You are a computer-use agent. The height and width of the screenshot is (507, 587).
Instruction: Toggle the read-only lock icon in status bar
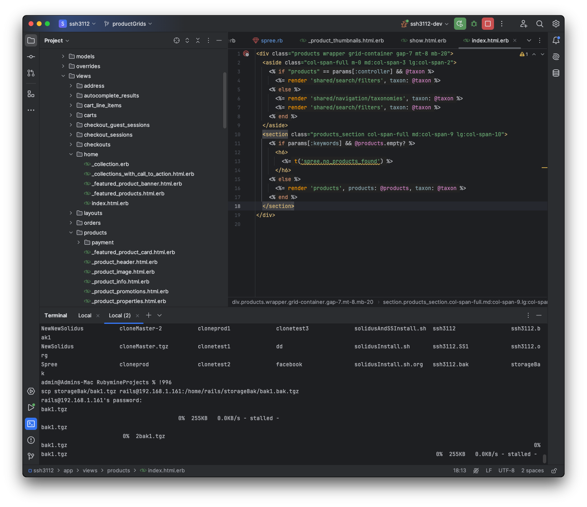point(554,471)
